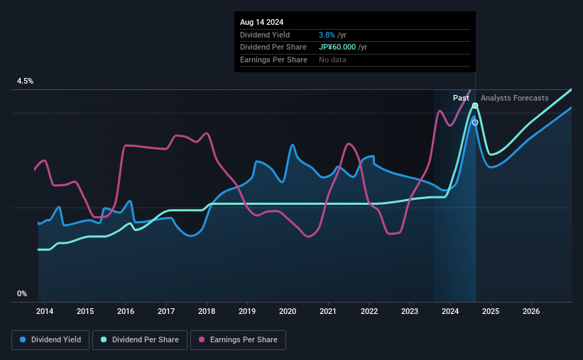Click the 2026 x-axis label

(x=531, y=311)
